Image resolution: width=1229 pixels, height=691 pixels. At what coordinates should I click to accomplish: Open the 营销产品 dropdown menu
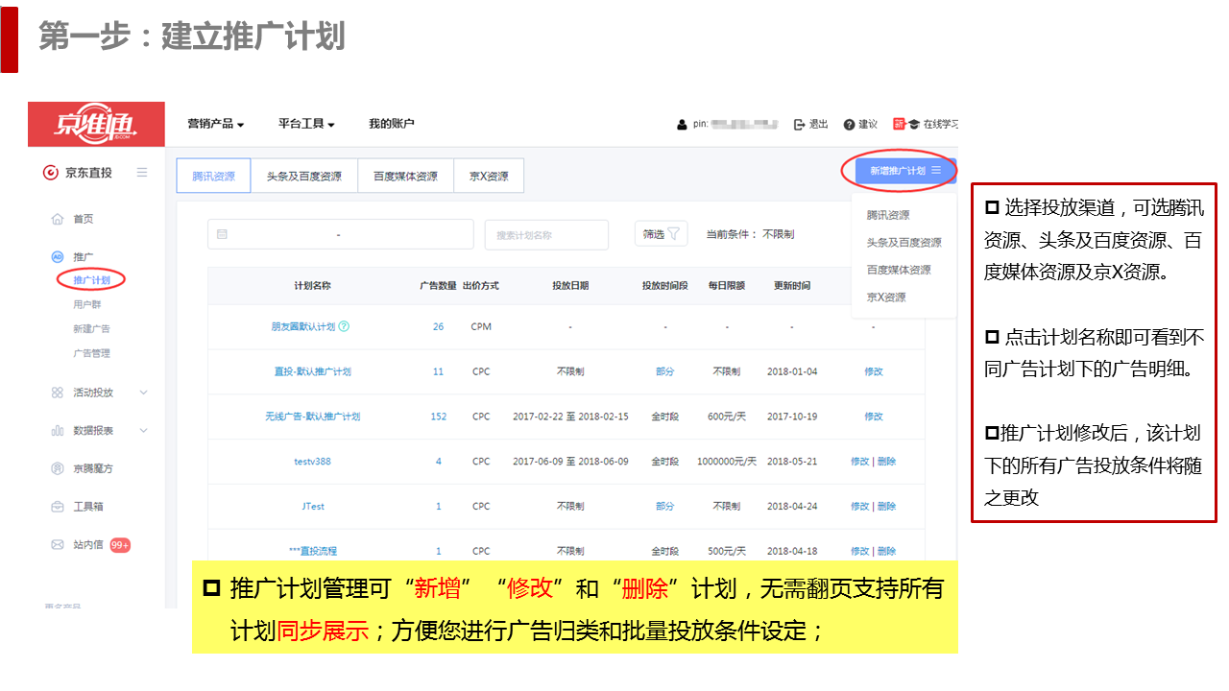click(215, 124)
